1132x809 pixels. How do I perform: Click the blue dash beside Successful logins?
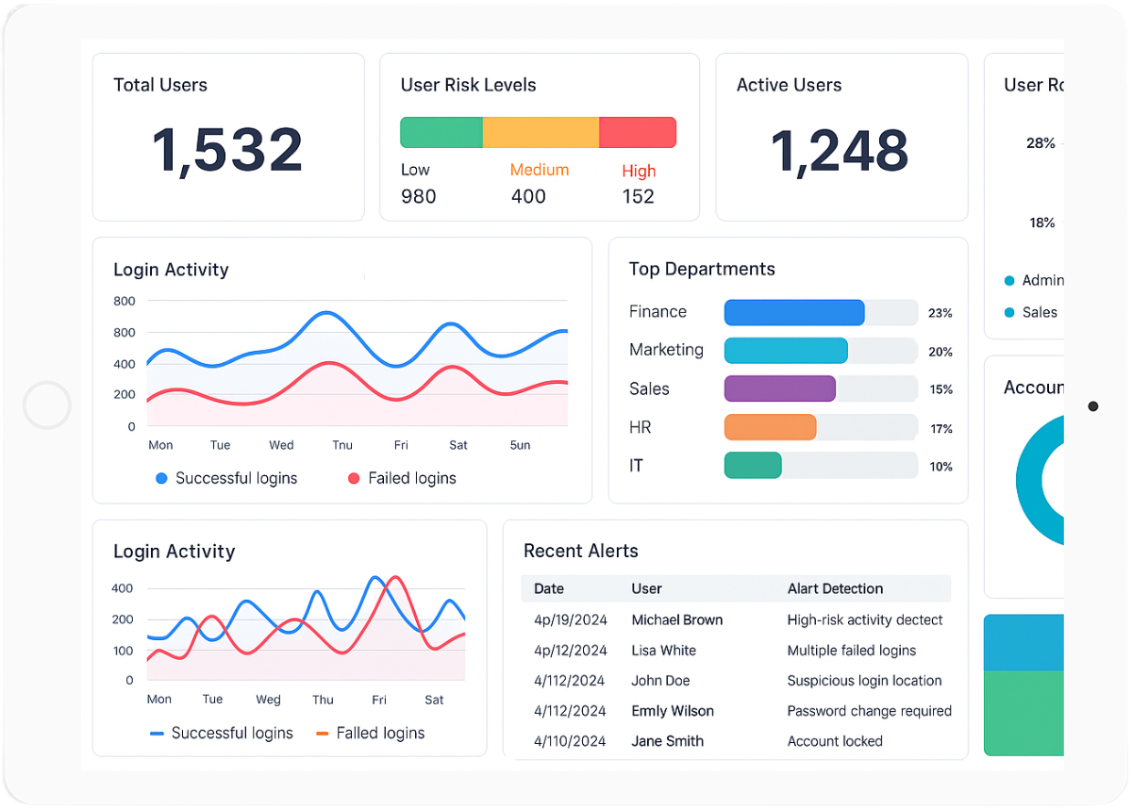pos(157,734)
